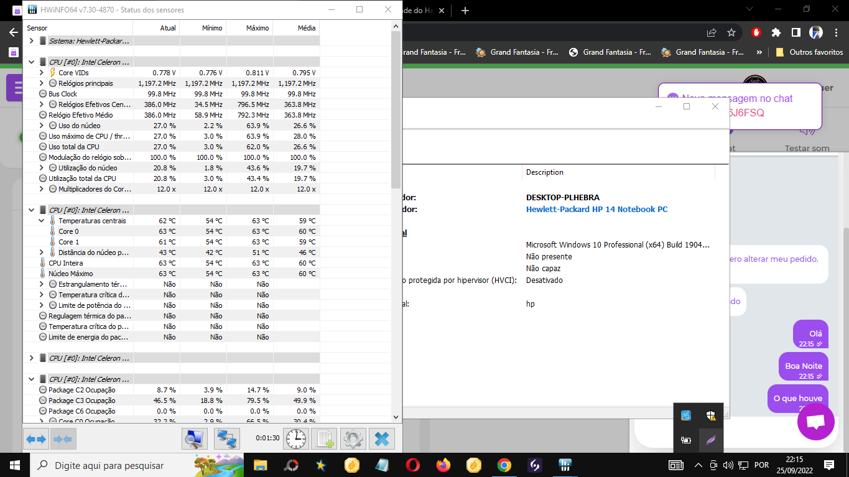Launch Firefox from the taskbar
Image resolution: width=849 pixels, height=477 pixels.
pos(443,465)
